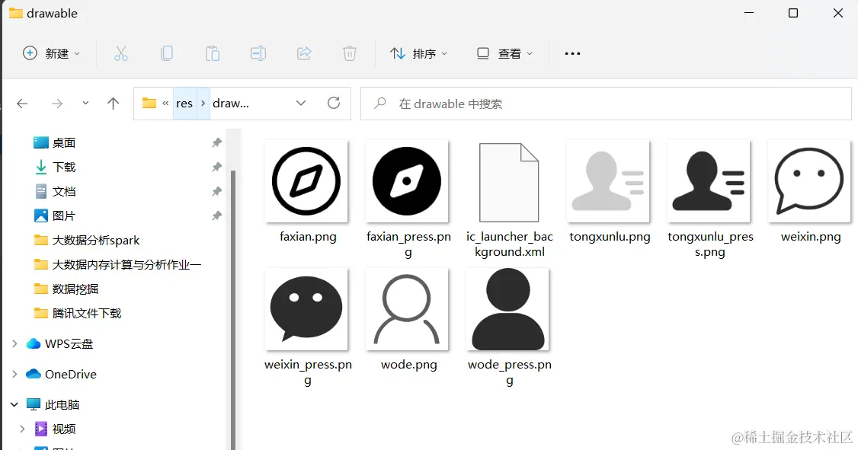This screenshot has height=450, width=858.
Task: Click the draw... breadcrumb segment
Action: click(x=230, y=104)
